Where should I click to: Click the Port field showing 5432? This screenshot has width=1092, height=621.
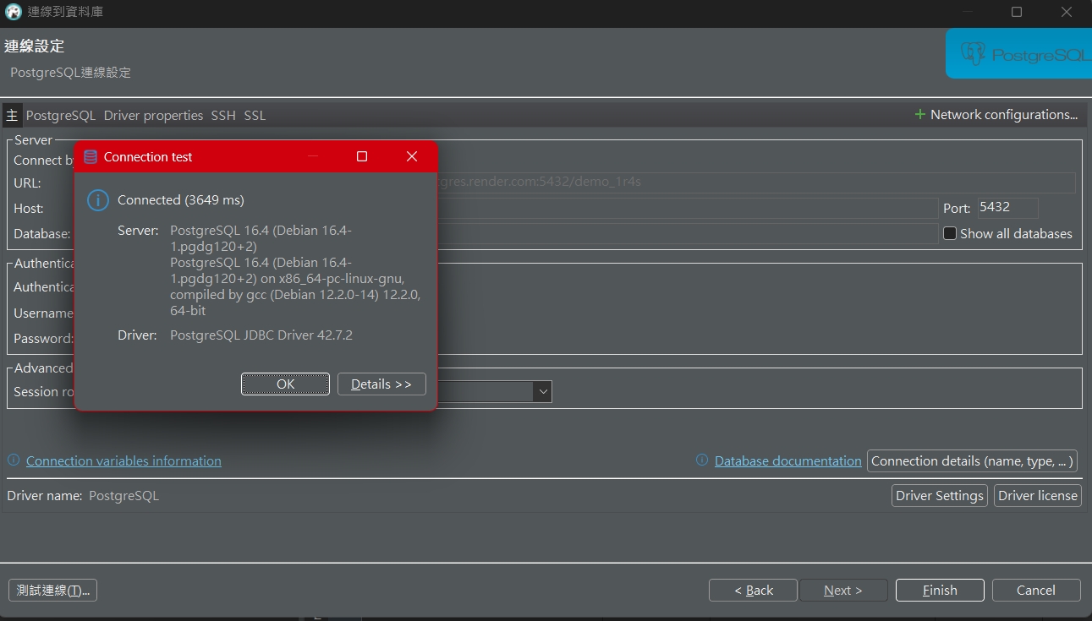[x=1007, y=208]
